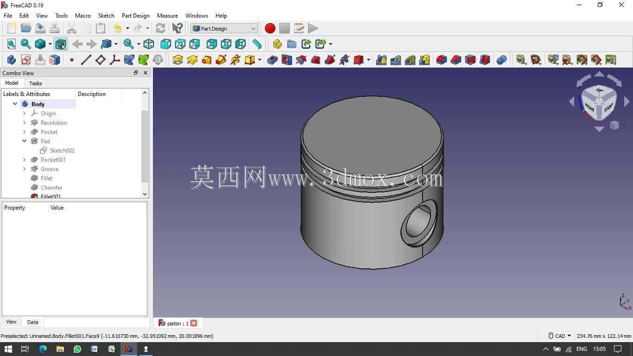This screenshot has width=633, height=356.
Task: Toggle measure delta icon at toolbar end
Action: click(x=611, y=60)
